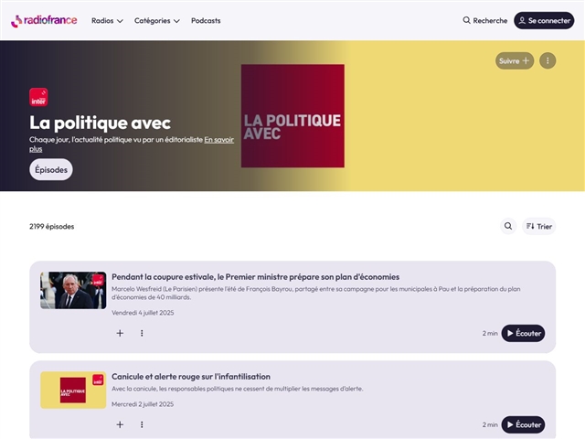The height and width of the screenshot is (439, 585).
Task: Click the 2199 épisodes count text
Action: 52,227
